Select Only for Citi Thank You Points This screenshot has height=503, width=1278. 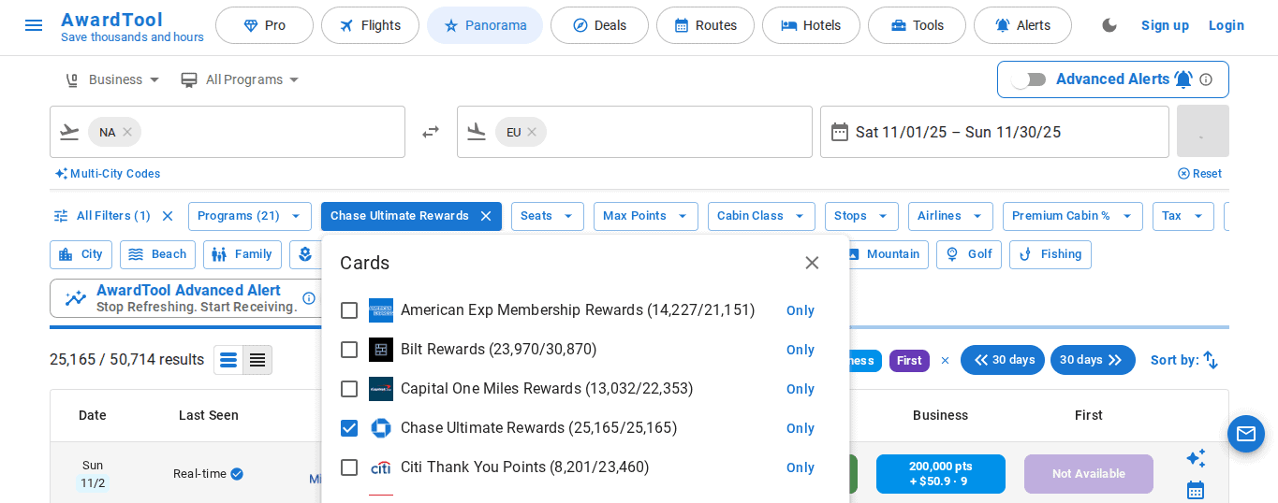tap(801, 467)
